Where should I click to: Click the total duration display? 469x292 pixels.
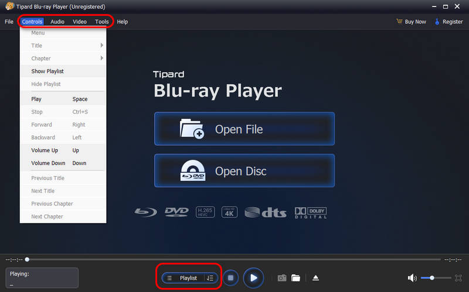point(453,260)
